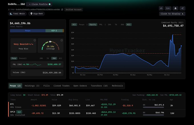The height and width of the screenshot is (125, 194).
Task: Open the Open Orders tab
Action: click(x=80, y=86)
